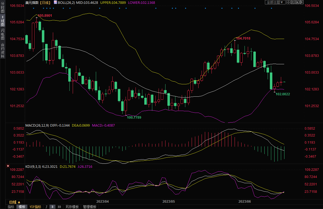This screenshot has height=209, width=323.
Task: Click the crosshair cursor icon
Action: pos(288,2)
